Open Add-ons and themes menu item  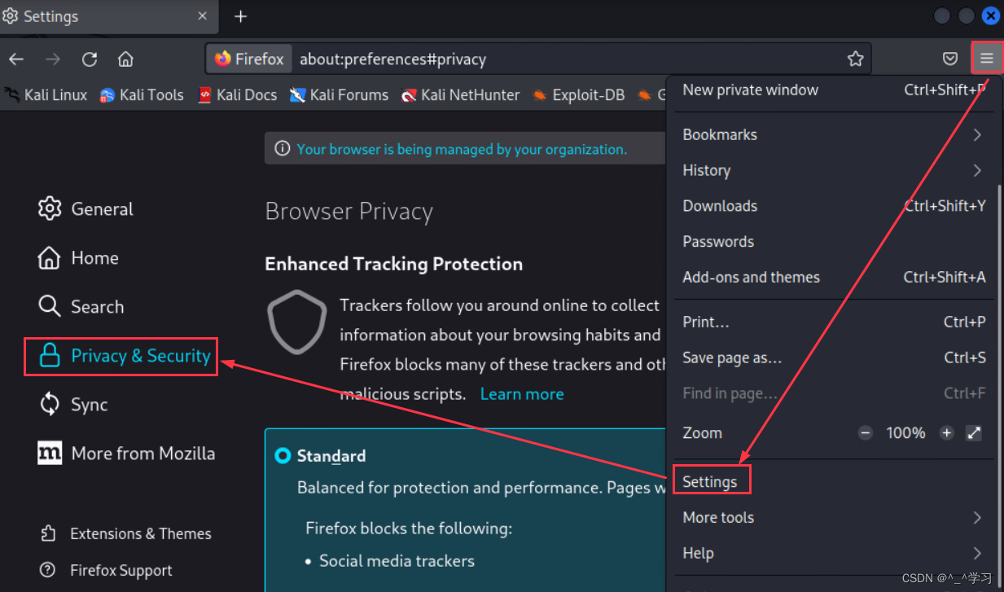click(x=832, y=278)
